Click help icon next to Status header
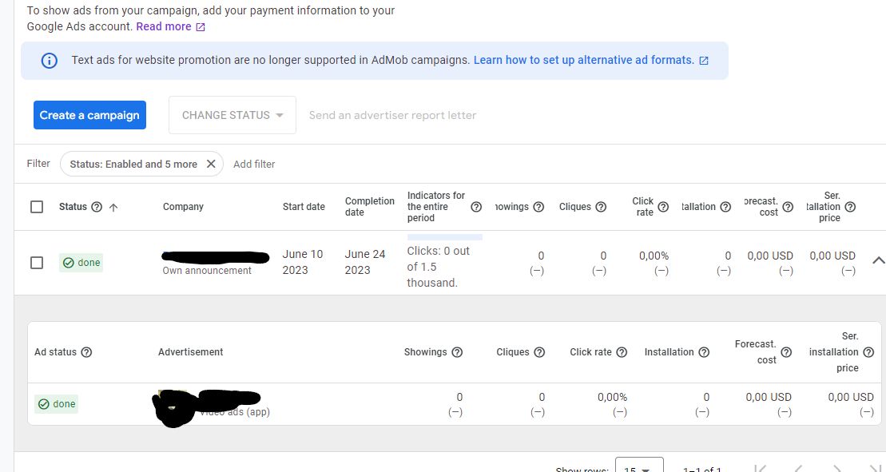 point(97,207)
